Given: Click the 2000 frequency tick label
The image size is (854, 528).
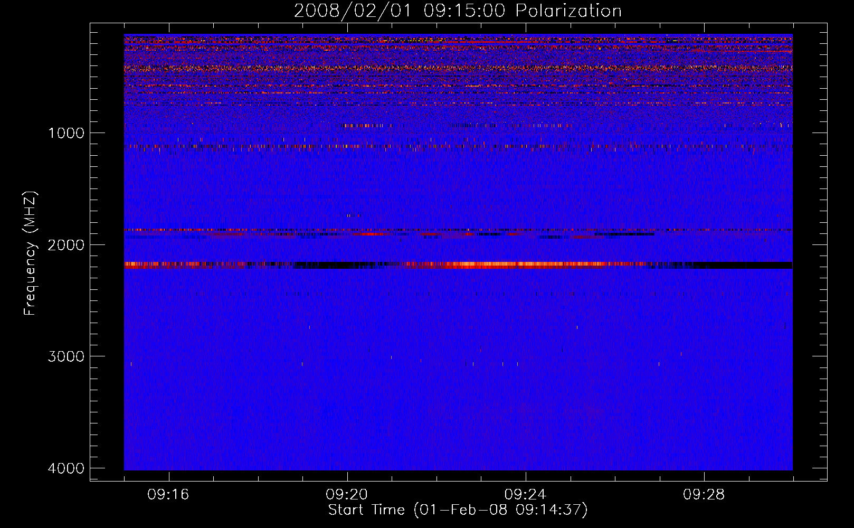Looking at the screenshot, I should [x=66, y=245].
